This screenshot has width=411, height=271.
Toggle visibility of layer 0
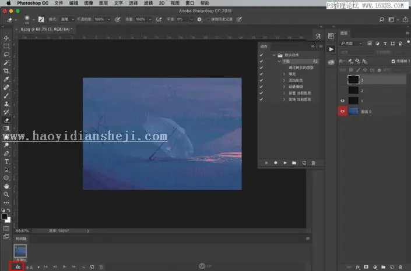tap(342, 112)
